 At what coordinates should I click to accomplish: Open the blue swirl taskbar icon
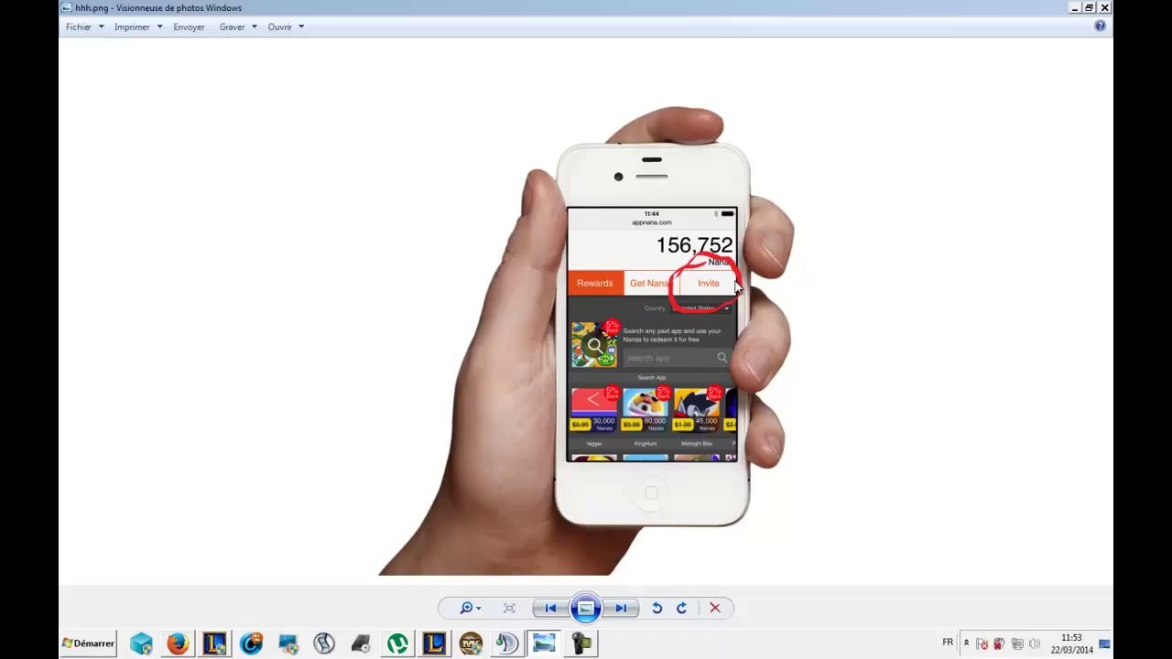coord(251,643)
